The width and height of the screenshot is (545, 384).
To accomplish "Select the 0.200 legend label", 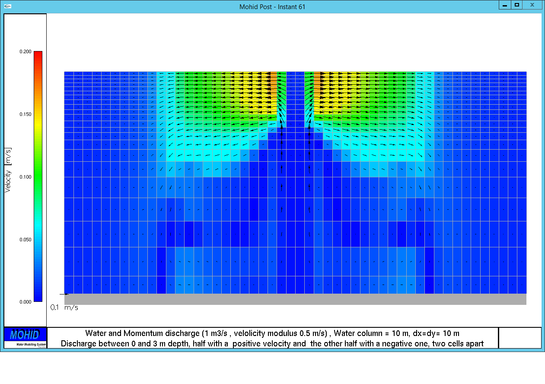I will pyautogui.click(x=25, y=51).
